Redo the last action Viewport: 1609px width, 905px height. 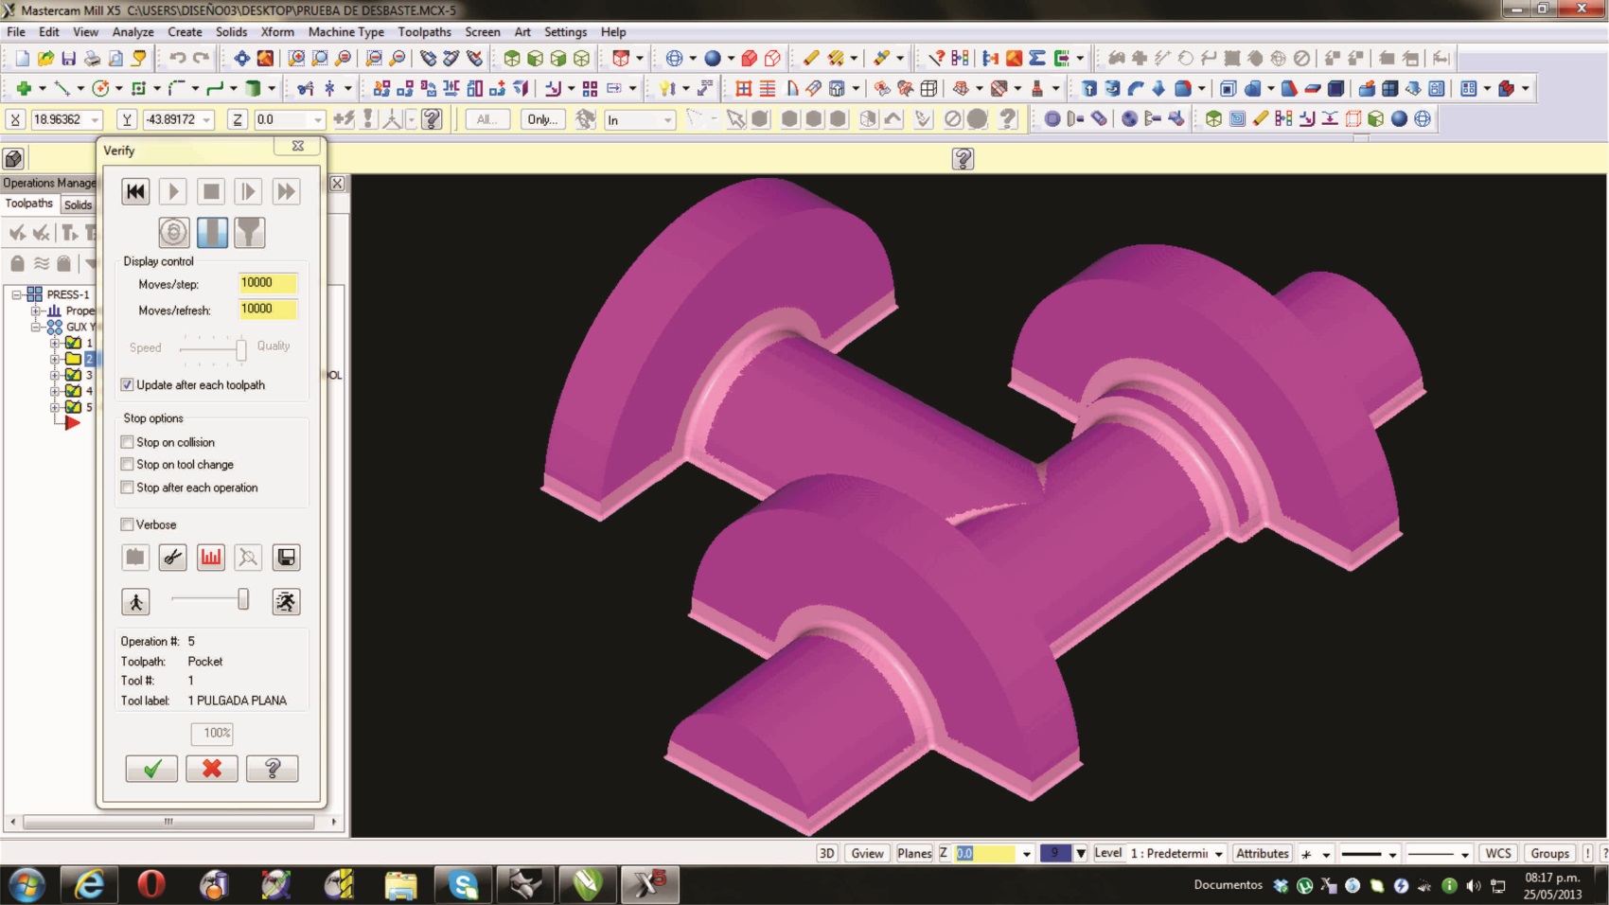coord(201,59)
